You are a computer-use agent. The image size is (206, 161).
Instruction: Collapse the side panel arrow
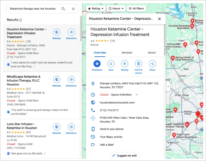tap(168, 86)
